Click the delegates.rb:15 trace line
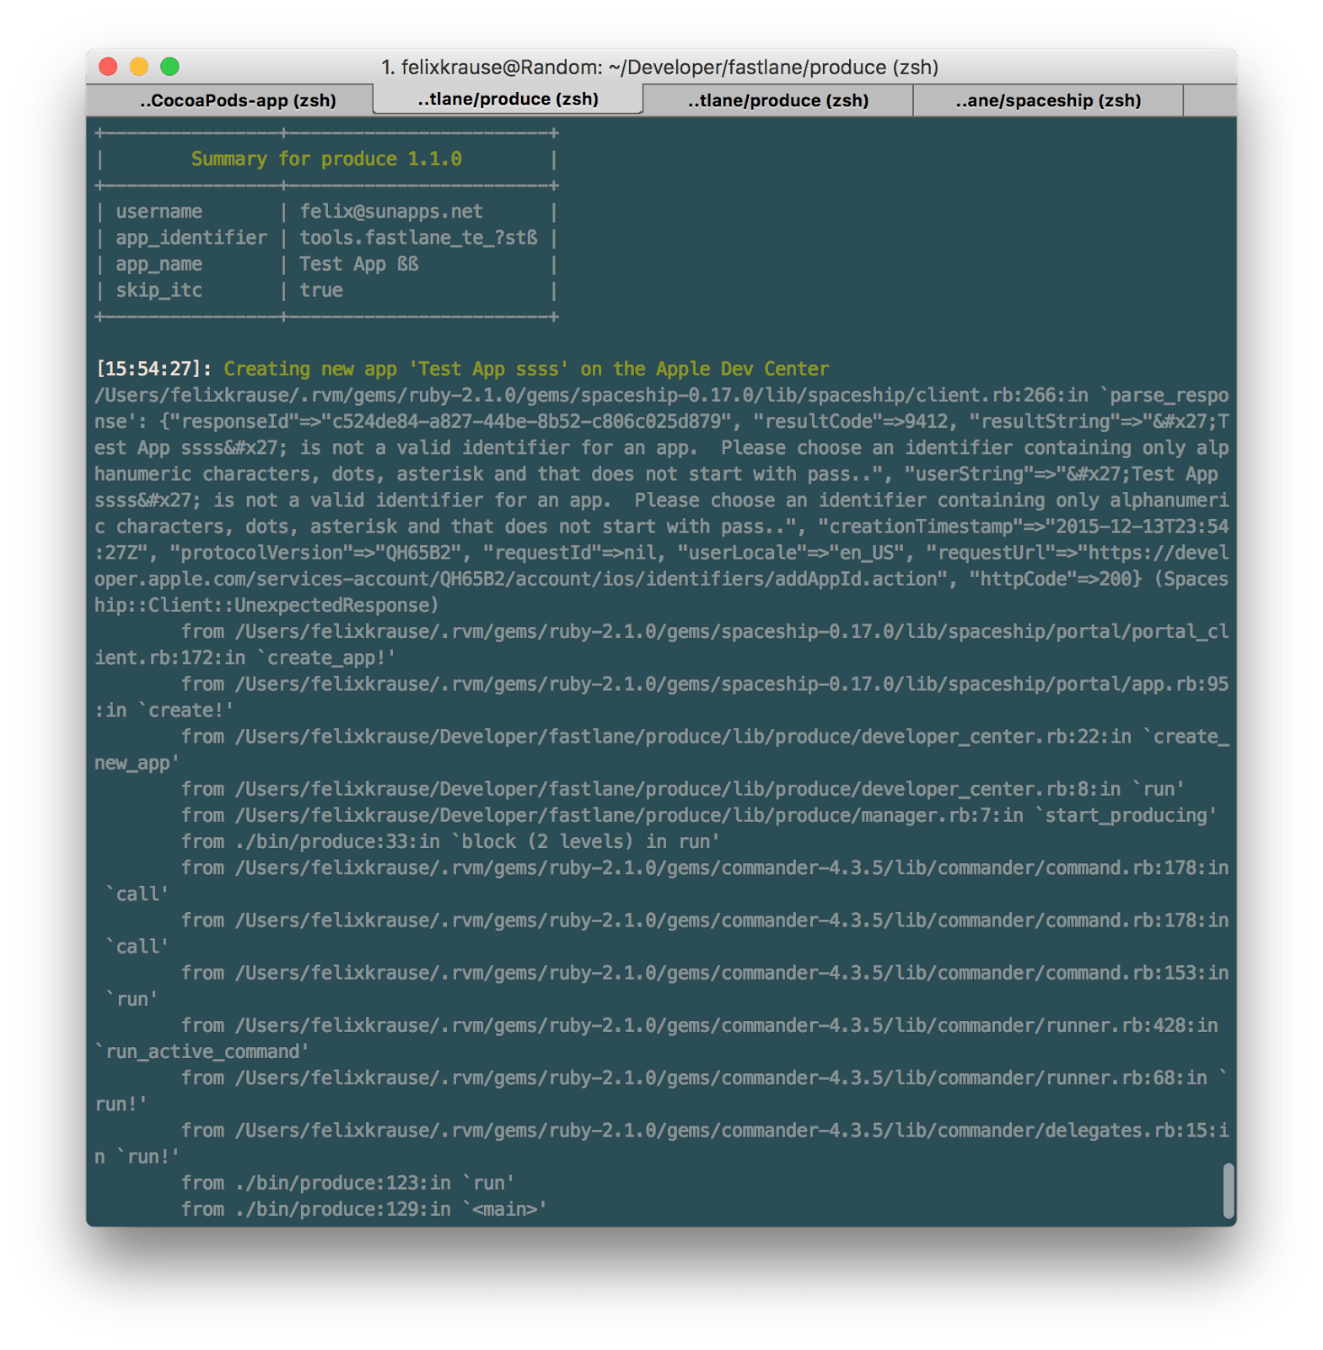Viewport: 1323px width, 1350px height. pos(661,1143)
